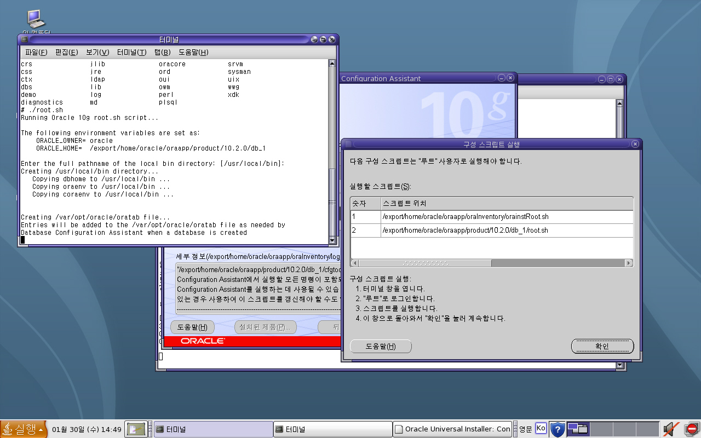Close the rear background window

[619, 79]
